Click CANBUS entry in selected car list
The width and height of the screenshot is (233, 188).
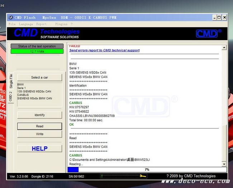pos(23,95)
